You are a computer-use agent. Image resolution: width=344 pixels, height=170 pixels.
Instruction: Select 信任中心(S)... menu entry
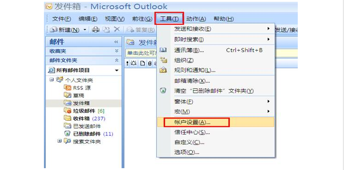[x=215, y=132]
